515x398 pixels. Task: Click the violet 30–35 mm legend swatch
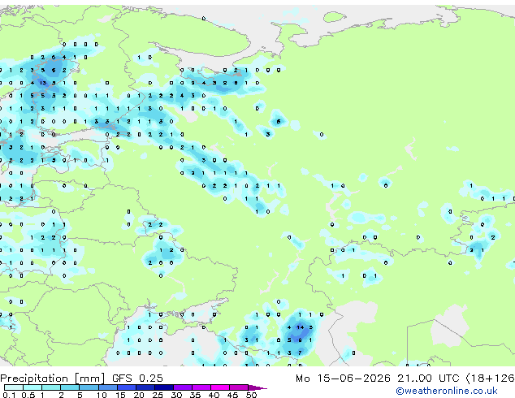[183, 387]
